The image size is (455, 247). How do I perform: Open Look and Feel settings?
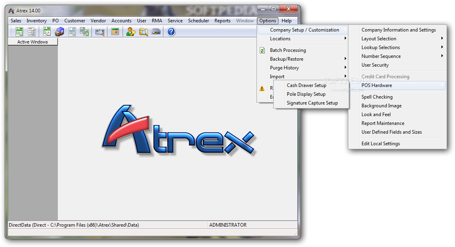click(x=397, y=114)
